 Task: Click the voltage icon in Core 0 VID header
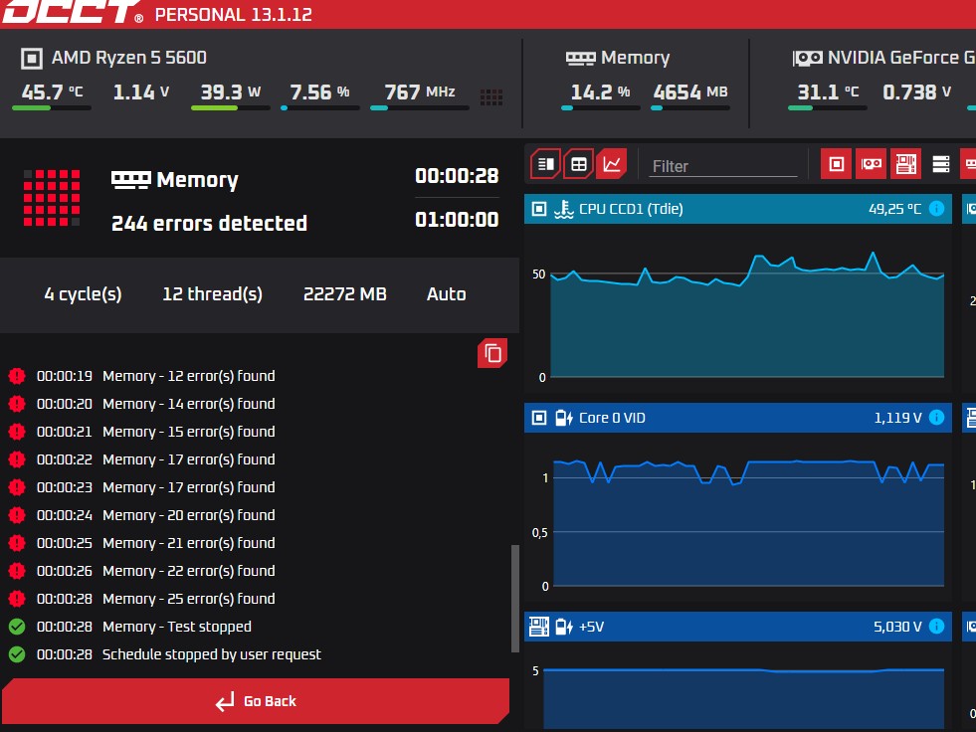[563, 418]
